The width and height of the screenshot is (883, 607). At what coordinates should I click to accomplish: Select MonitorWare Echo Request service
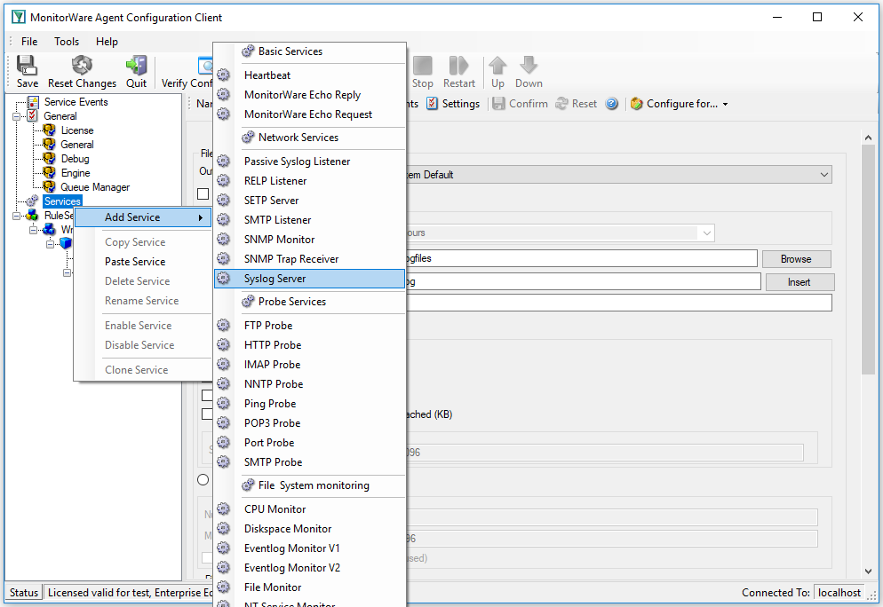click(310, 114)
